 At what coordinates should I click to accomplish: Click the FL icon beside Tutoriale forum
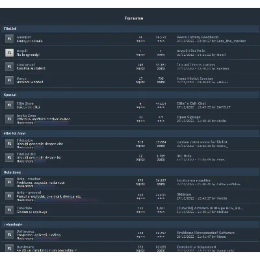tap(9, 210)
